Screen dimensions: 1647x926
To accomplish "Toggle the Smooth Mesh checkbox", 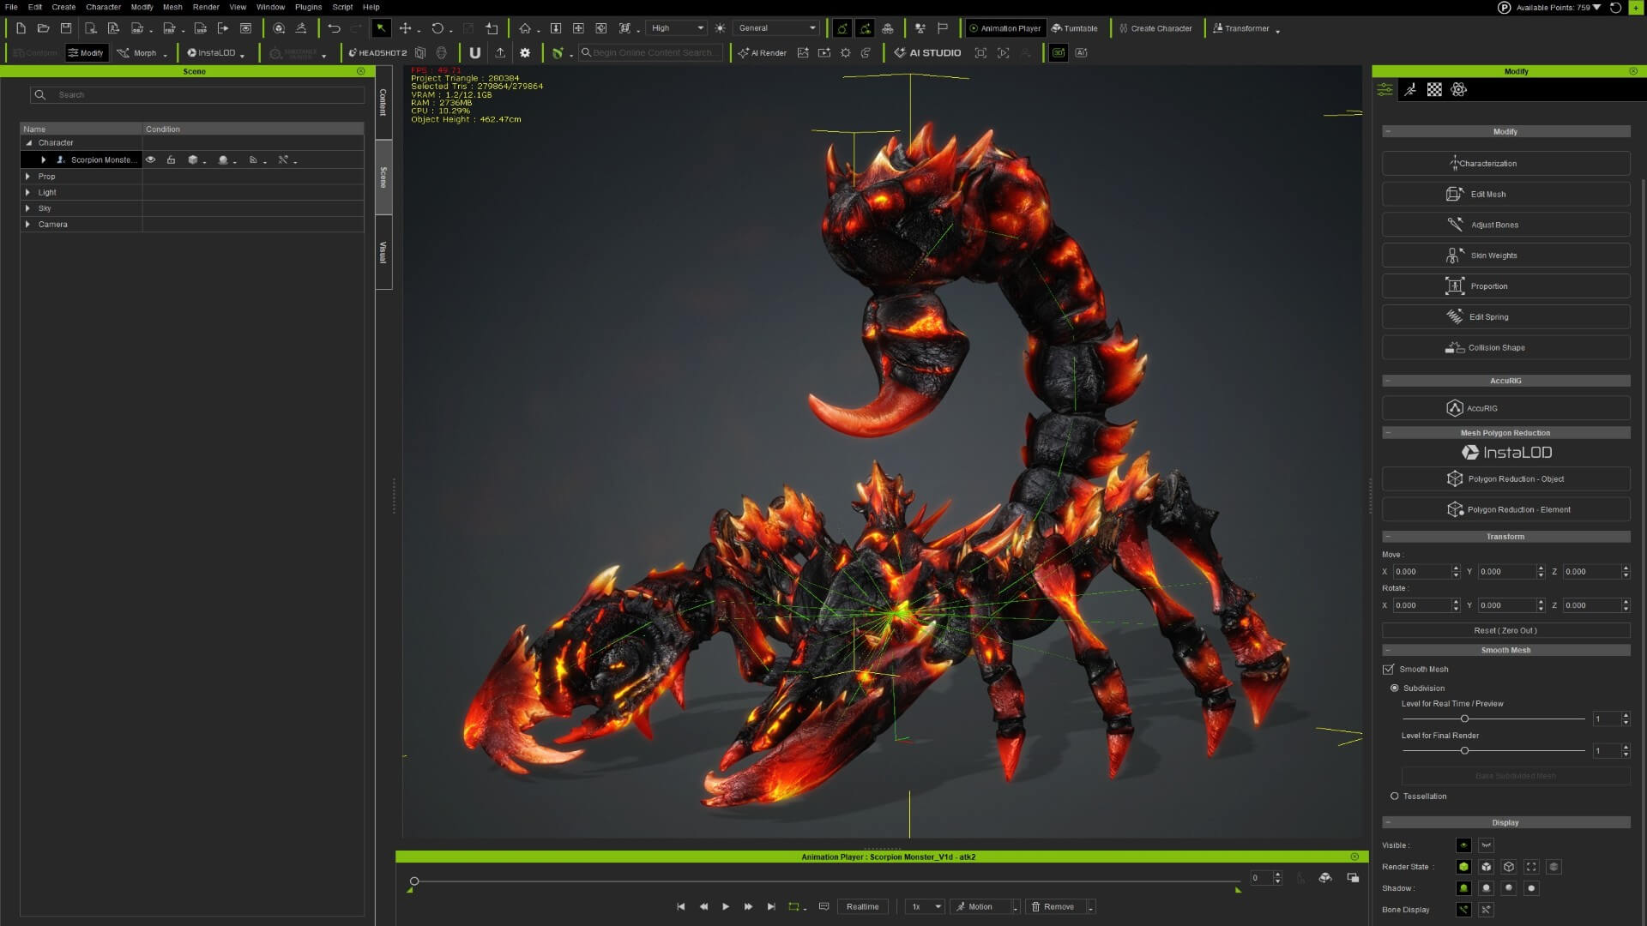I will click(1388, 670).
